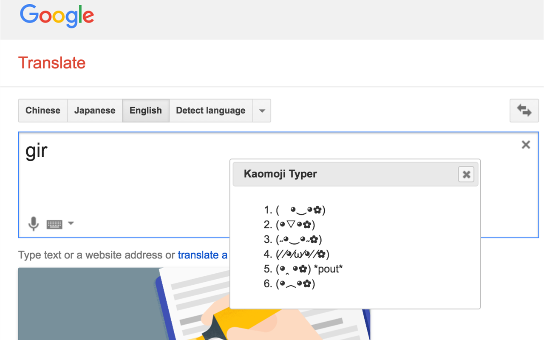Open the source language list dropdown
This screenshot has width=544, height=340.
tap(262, 110)
